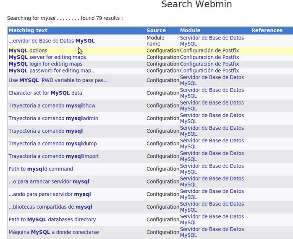Open 'Trayectoria a comando mysqladmin' result
The width and height of the screenshot is (293, 239).
click(53, 118)
